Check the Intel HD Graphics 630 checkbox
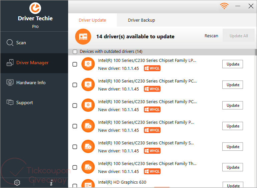The width and height of the screenshot is (257, 188). (x=75, y=186)
